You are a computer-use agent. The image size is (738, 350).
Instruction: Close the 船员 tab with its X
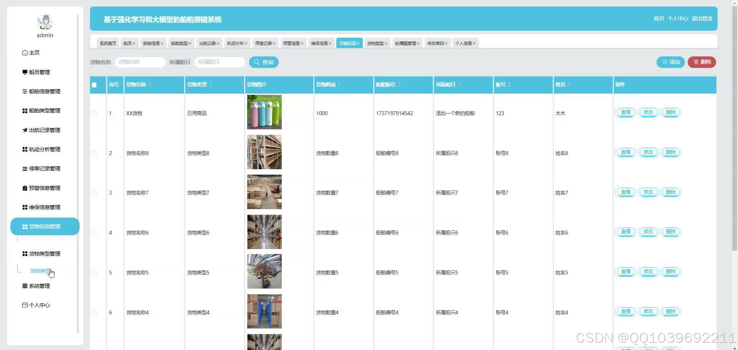coord(134,43)
